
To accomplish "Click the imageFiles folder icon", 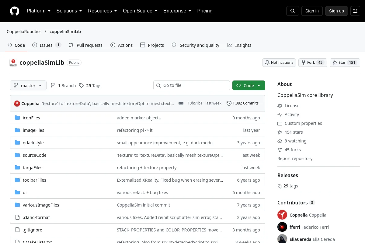I will (x=17, y=130).
